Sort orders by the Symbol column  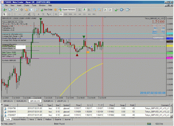pos(65,105)
